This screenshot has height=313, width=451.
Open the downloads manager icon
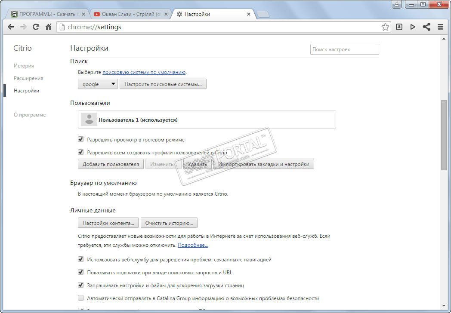click(399, 27)
